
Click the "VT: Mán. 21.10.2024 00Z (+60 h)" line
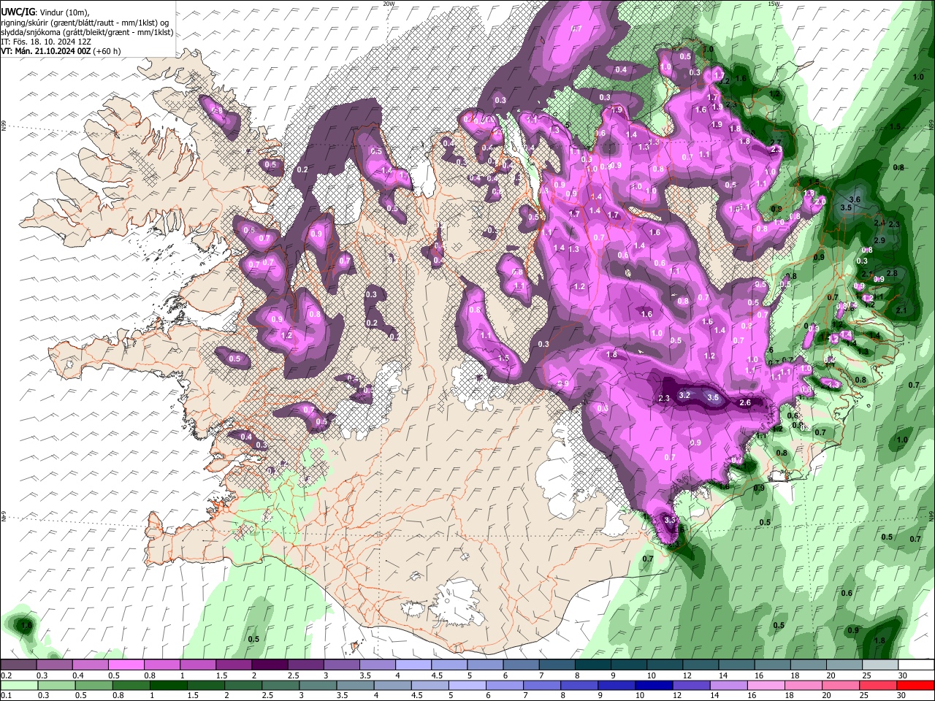click(61, 51)
